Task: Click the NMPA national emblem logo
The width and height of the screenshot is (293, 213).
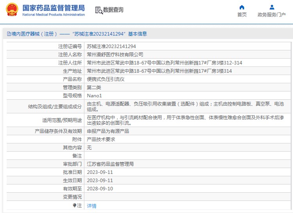Action: [11, 10]
